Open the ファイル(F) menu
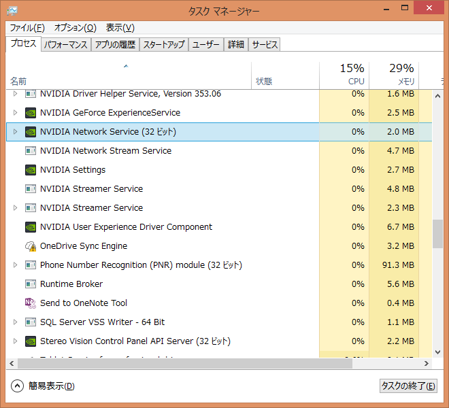 tap(27, 28)
